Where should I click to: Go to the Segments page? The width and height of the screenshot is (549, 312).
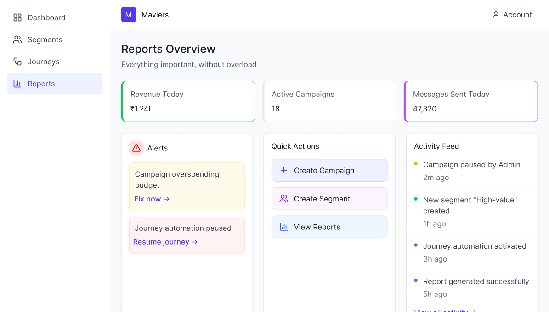[x=55, y=39]
